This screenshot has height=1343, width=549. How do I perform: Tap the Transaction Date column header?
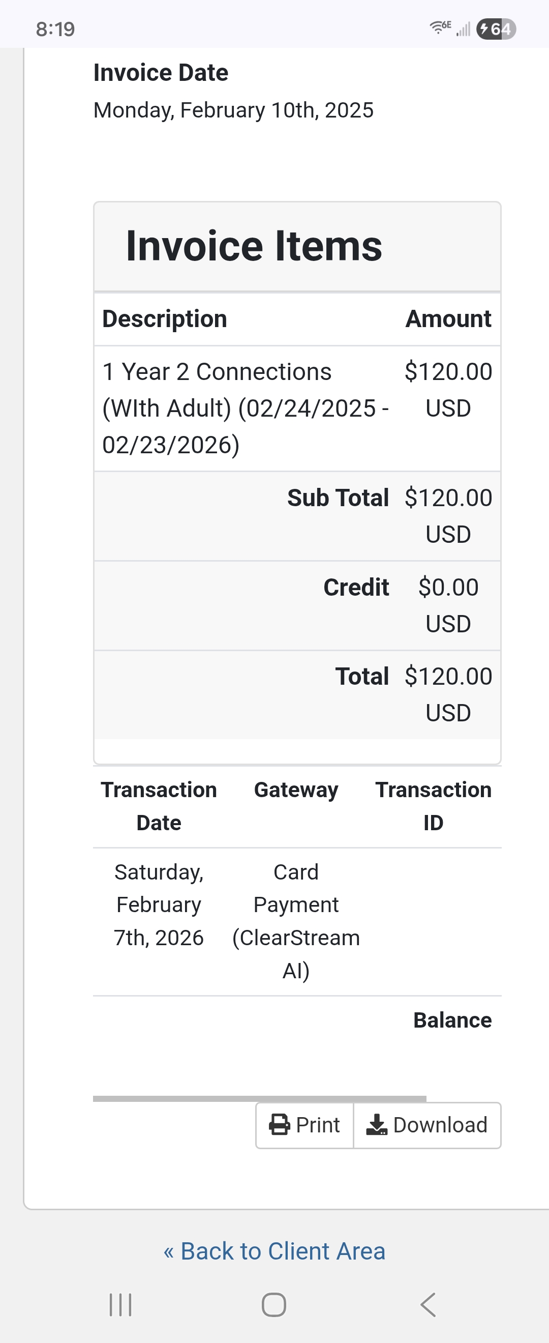159,806
